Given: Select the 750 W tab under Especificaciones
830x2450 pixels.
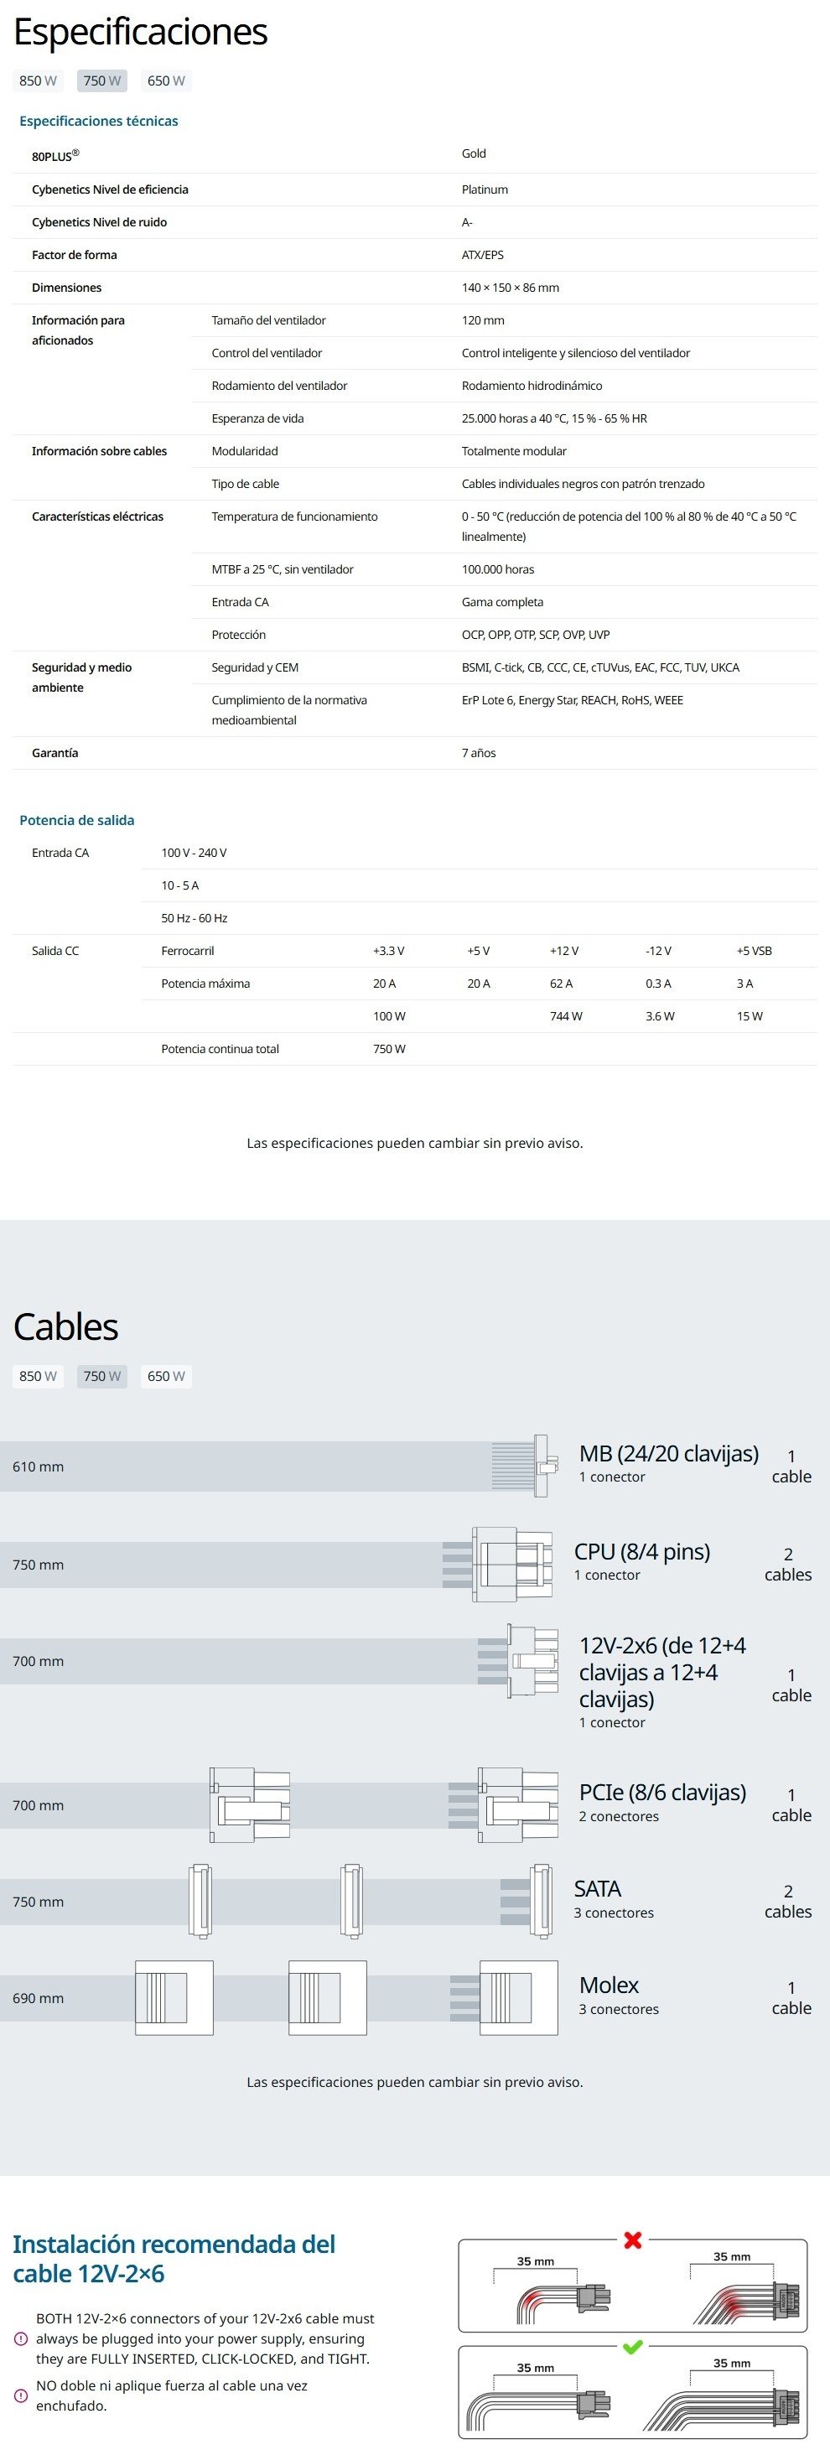Looking at the screenshot, I should 101,80.
